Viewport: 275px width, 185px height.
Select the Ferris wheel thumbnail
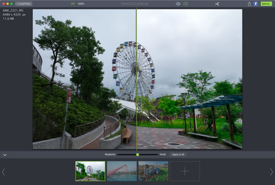coord(90,171)
